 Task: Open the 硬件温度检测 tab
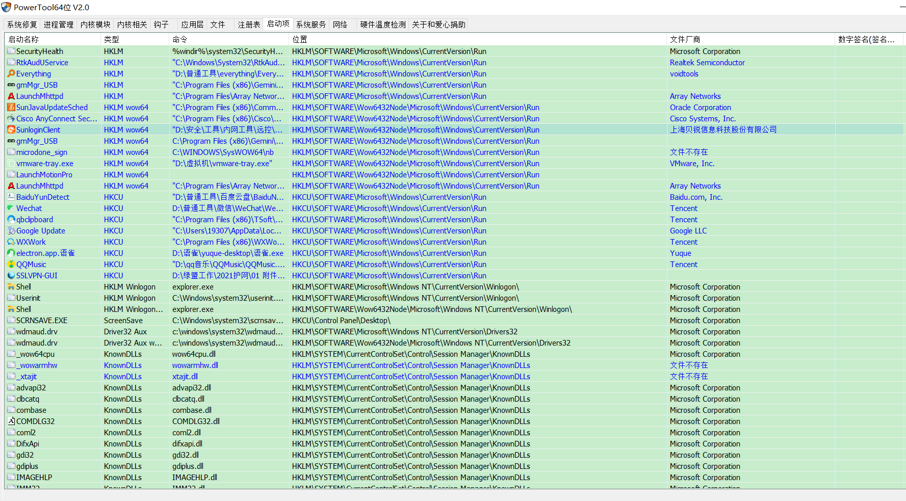point(383,24)
